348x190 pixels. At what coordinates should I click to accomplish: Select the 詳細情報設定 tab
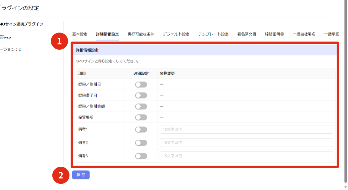tap(107, 34)
